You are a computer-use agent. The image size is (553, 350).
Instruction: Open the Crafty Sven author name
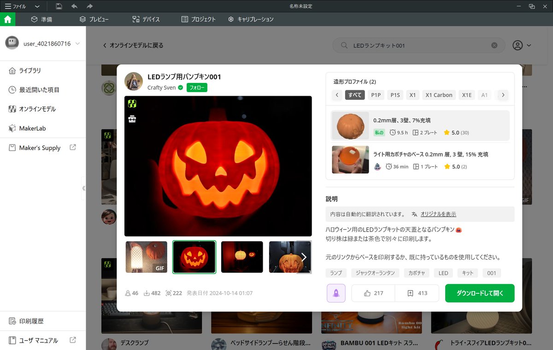pos(161,87)
